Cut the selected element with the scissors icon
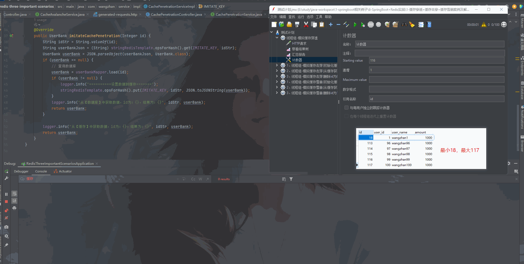The height and width of the screenshot is (264, 524). pyautogui.click(x=306, y=24)
